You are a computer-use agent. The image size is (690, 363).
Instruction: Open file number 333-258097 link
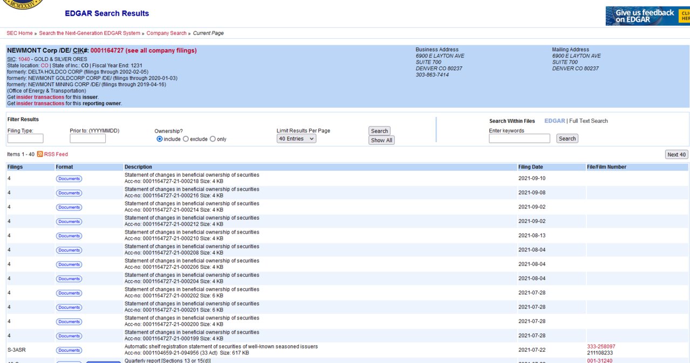[x=601, y=347]
